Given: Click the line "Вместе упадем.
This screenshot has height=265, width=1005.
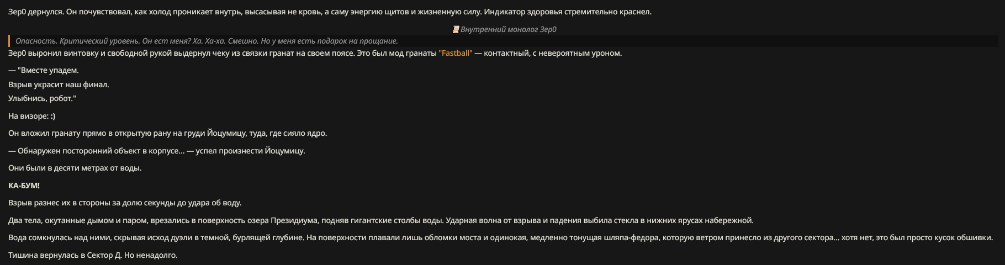Looking at the screenshot, I should (x=44, y=70).
